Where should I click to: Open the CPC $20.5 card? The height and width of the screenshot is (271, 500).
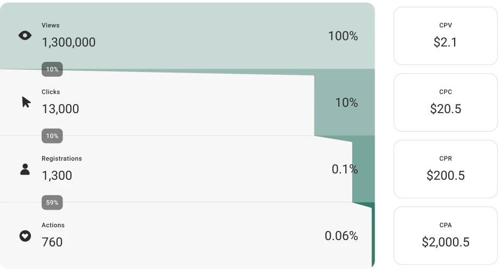(446, 102)
